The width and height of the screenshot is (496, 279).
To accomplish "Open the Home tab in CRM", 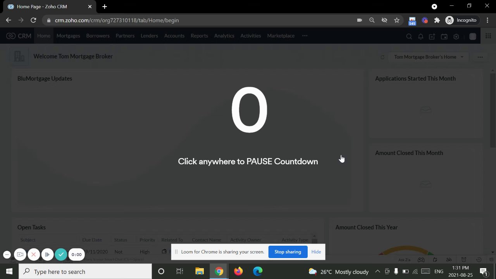I will point(44,36).
